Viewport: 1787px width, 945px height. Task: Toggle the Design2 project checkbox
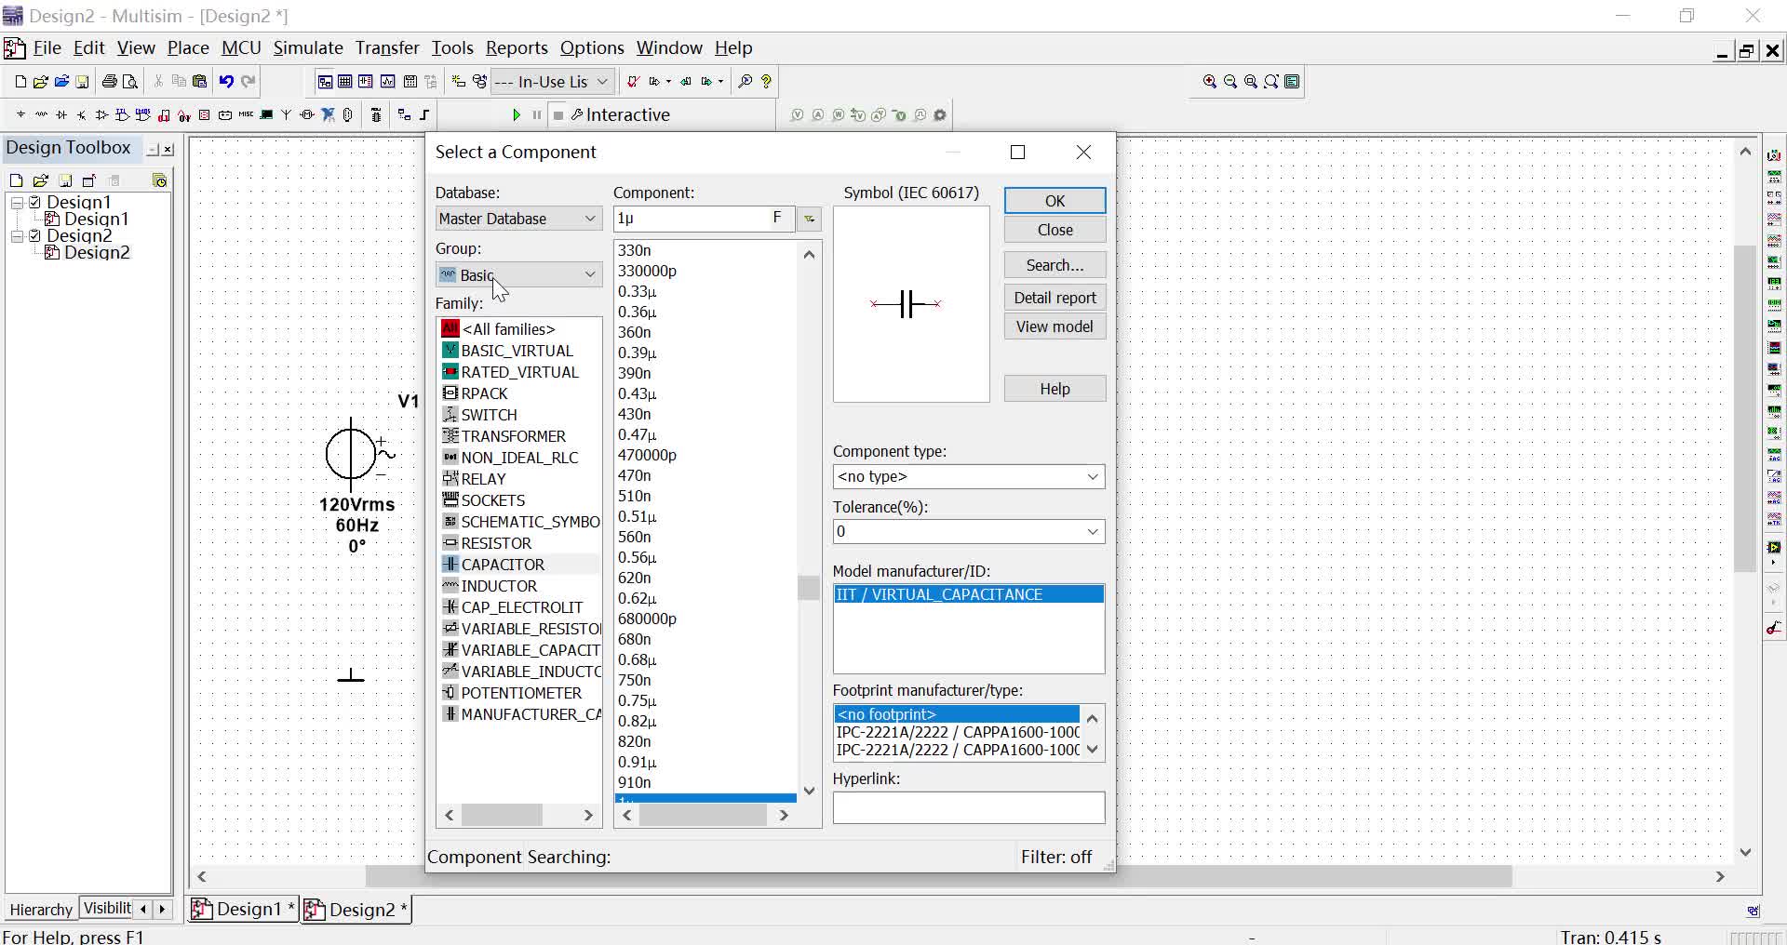point(35,235)
